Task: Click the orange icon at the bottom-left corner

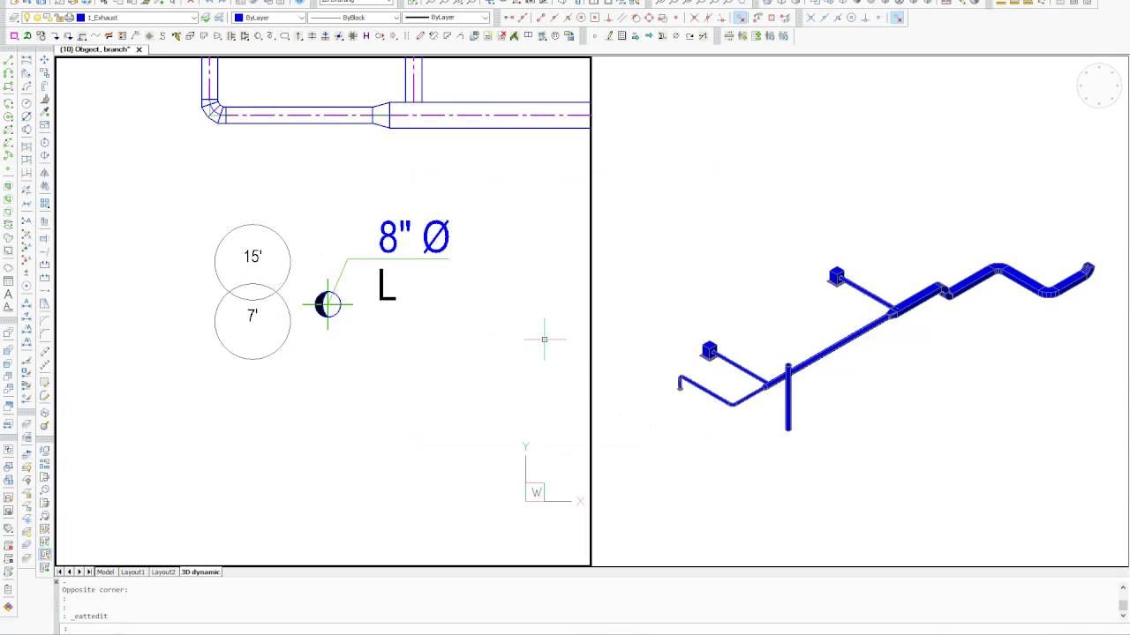Action: [8, 607]
